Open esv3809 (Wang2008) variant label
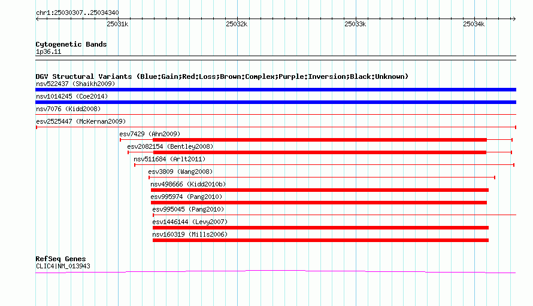533x306 pixels. 180,172
